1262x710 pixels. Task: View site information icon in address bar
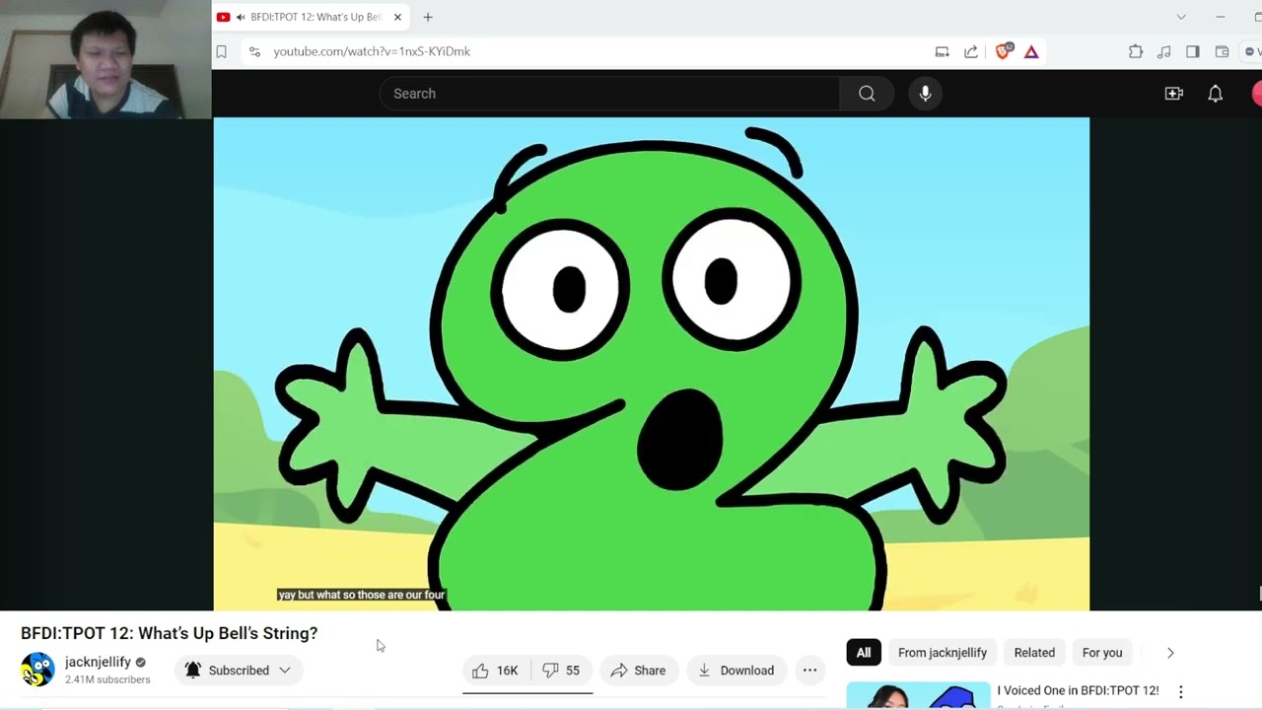pos(254,51)
